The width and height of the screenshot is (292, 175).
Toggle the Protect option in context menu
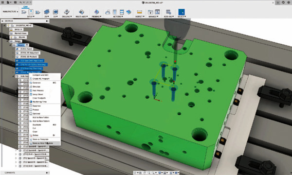pyautogui.click(x=36, y=110)
